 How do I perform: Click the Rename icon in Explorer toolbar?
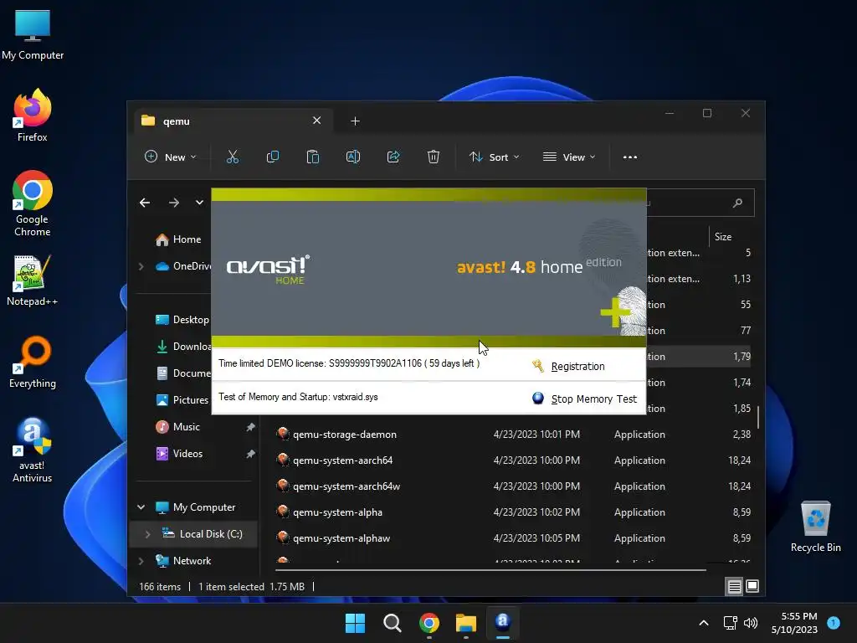(353, 157)
